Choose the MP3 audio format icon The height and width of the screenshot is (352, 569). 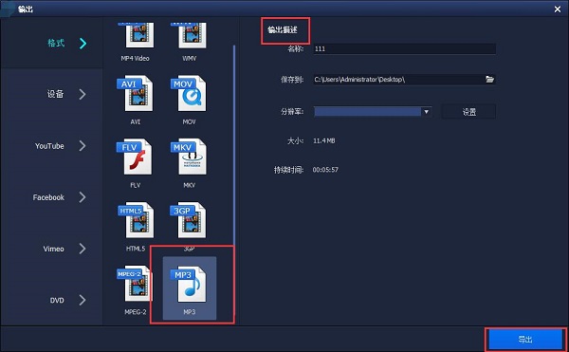point(189,284)
